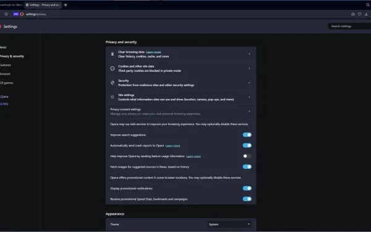Viewport: 371px width, 232px height.
Task: Toggle Fetch images for suggested sources in News
Action: coord(247,166)
